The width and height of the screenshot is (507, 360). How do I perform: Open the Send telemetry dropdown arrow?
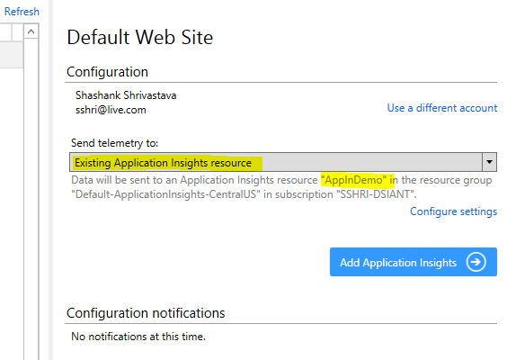pyautogui.click(x=489, y=162)
